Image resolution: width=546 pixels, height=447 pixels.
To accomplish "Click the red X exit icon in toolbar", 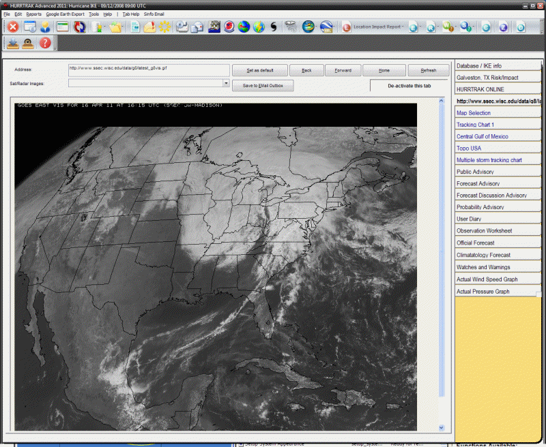I will (12, 27).
